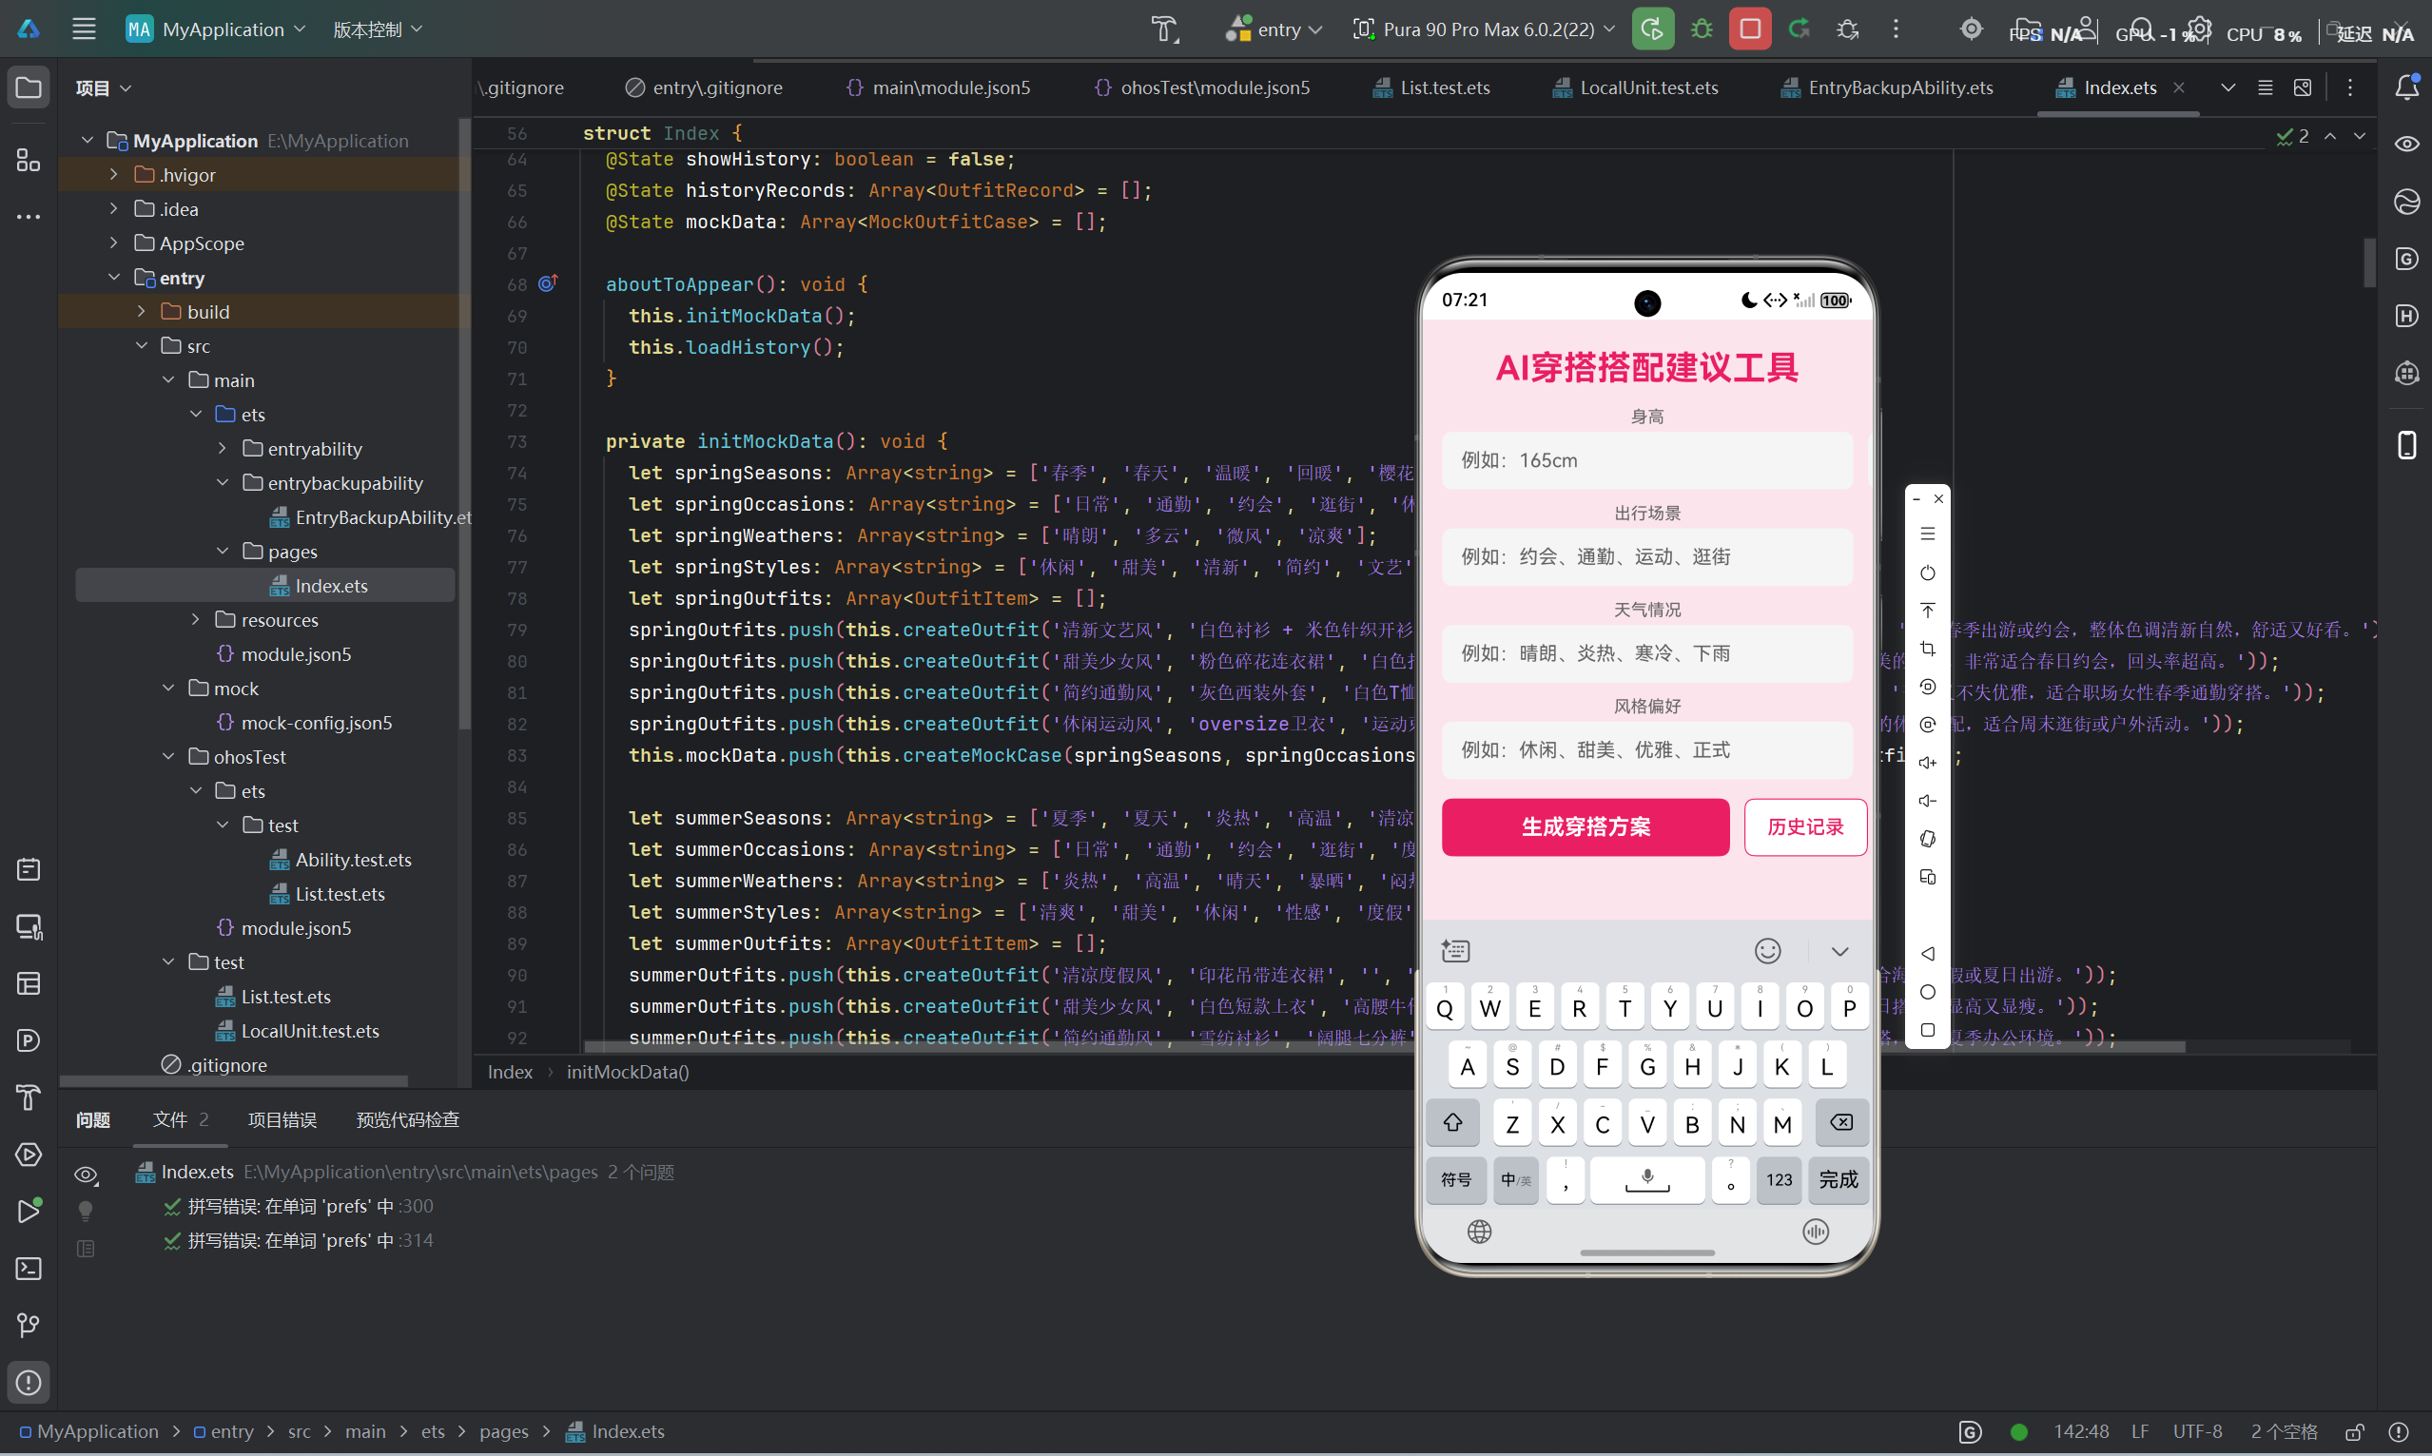Tap 历史记录 button in emulator
2432x1456 pixels.
click(x=1805, y=827)
